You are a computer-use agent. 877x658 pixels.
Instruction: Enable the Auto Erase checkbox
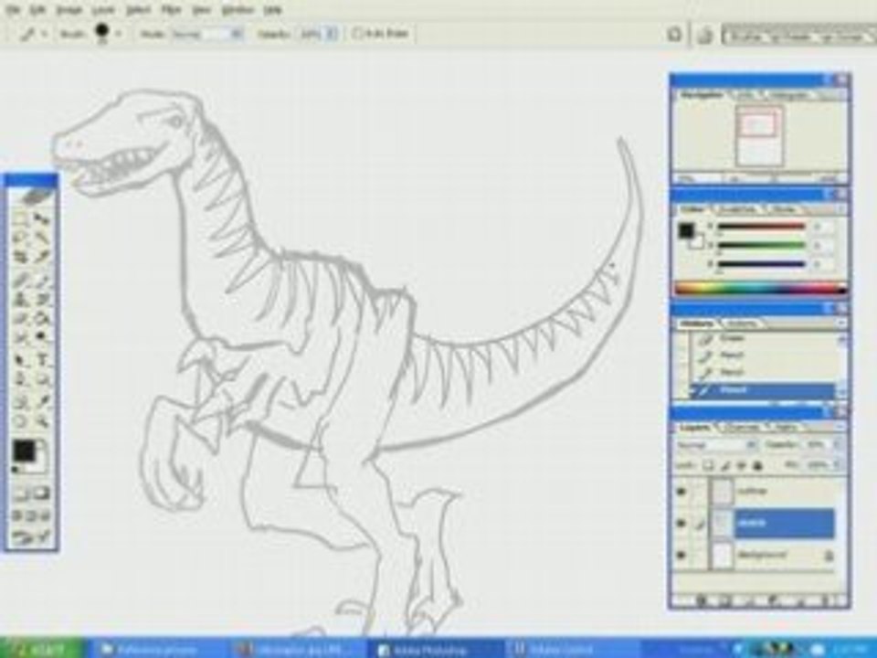tap(357, 34)
